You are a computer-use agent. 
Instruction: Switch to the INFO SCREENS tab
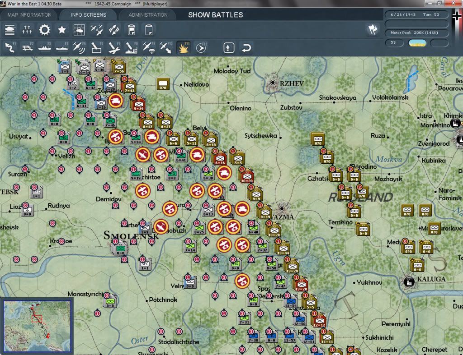pos(88,15)
